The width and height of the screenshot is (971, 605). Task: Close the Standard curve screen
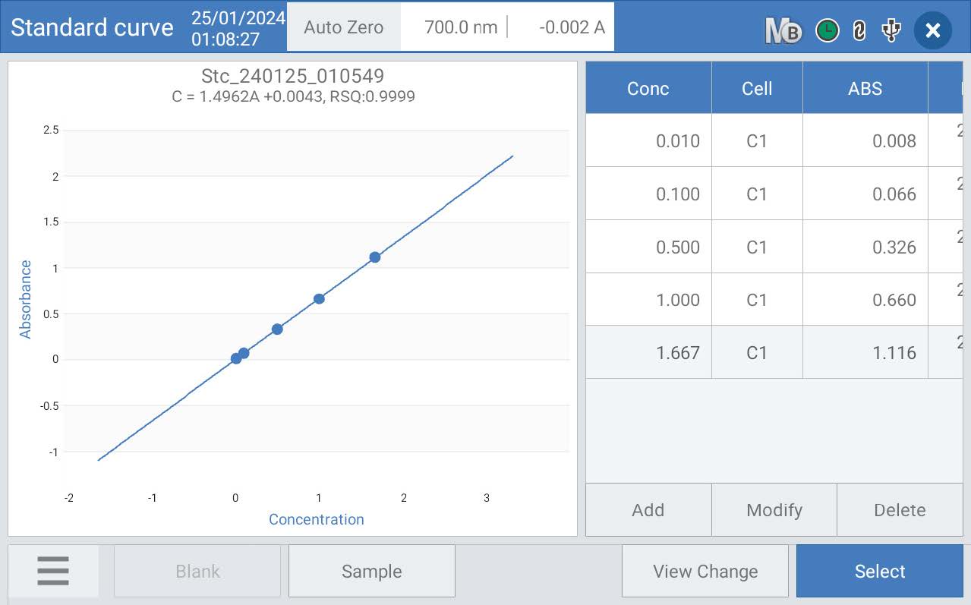[933, 30]
